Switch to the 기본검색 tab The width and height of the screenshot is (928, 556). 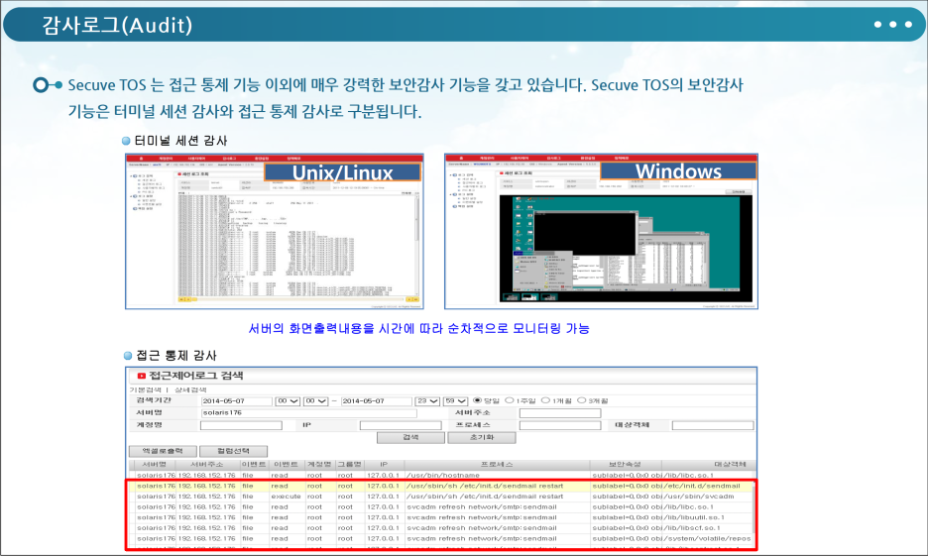click(145, 389)
